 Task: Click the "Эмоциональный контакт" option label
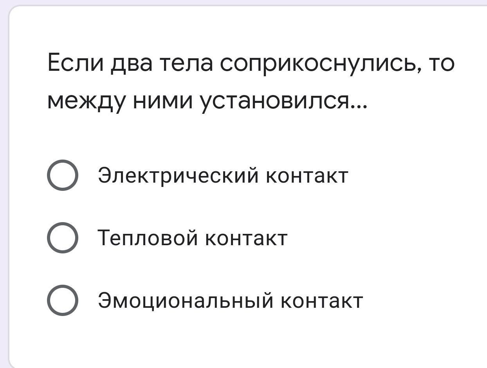[x=230, y=300]
